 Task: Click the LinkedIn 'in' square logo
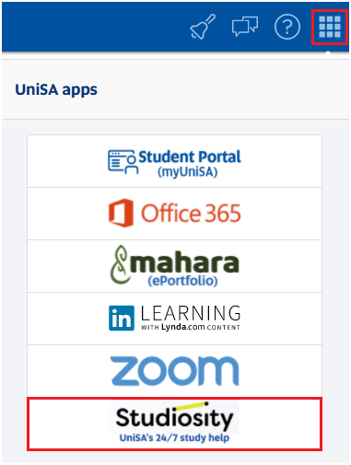[122, 318]
